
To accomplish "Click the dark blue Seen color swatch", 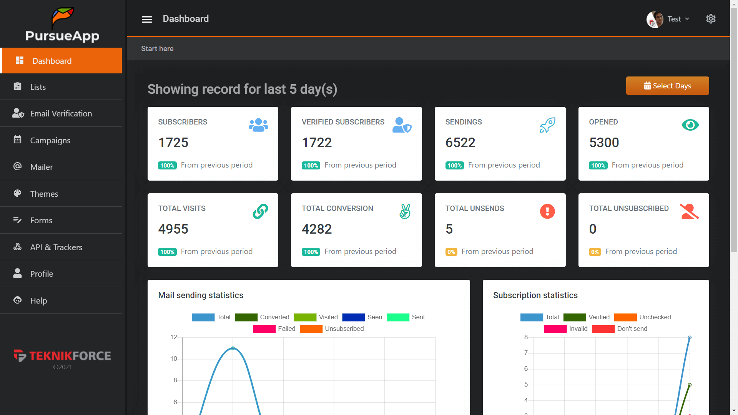I will click(353, 317).
